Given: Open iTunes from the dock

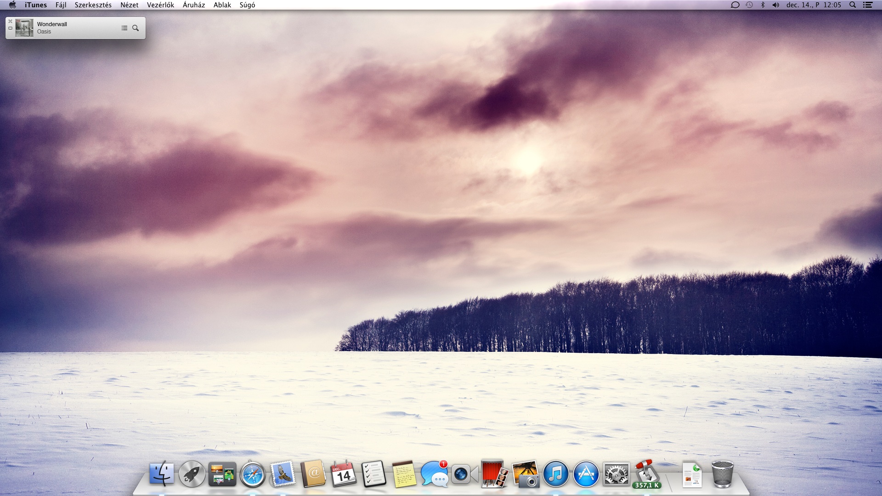Looking at the screenshot, I should tap(555, 474).
